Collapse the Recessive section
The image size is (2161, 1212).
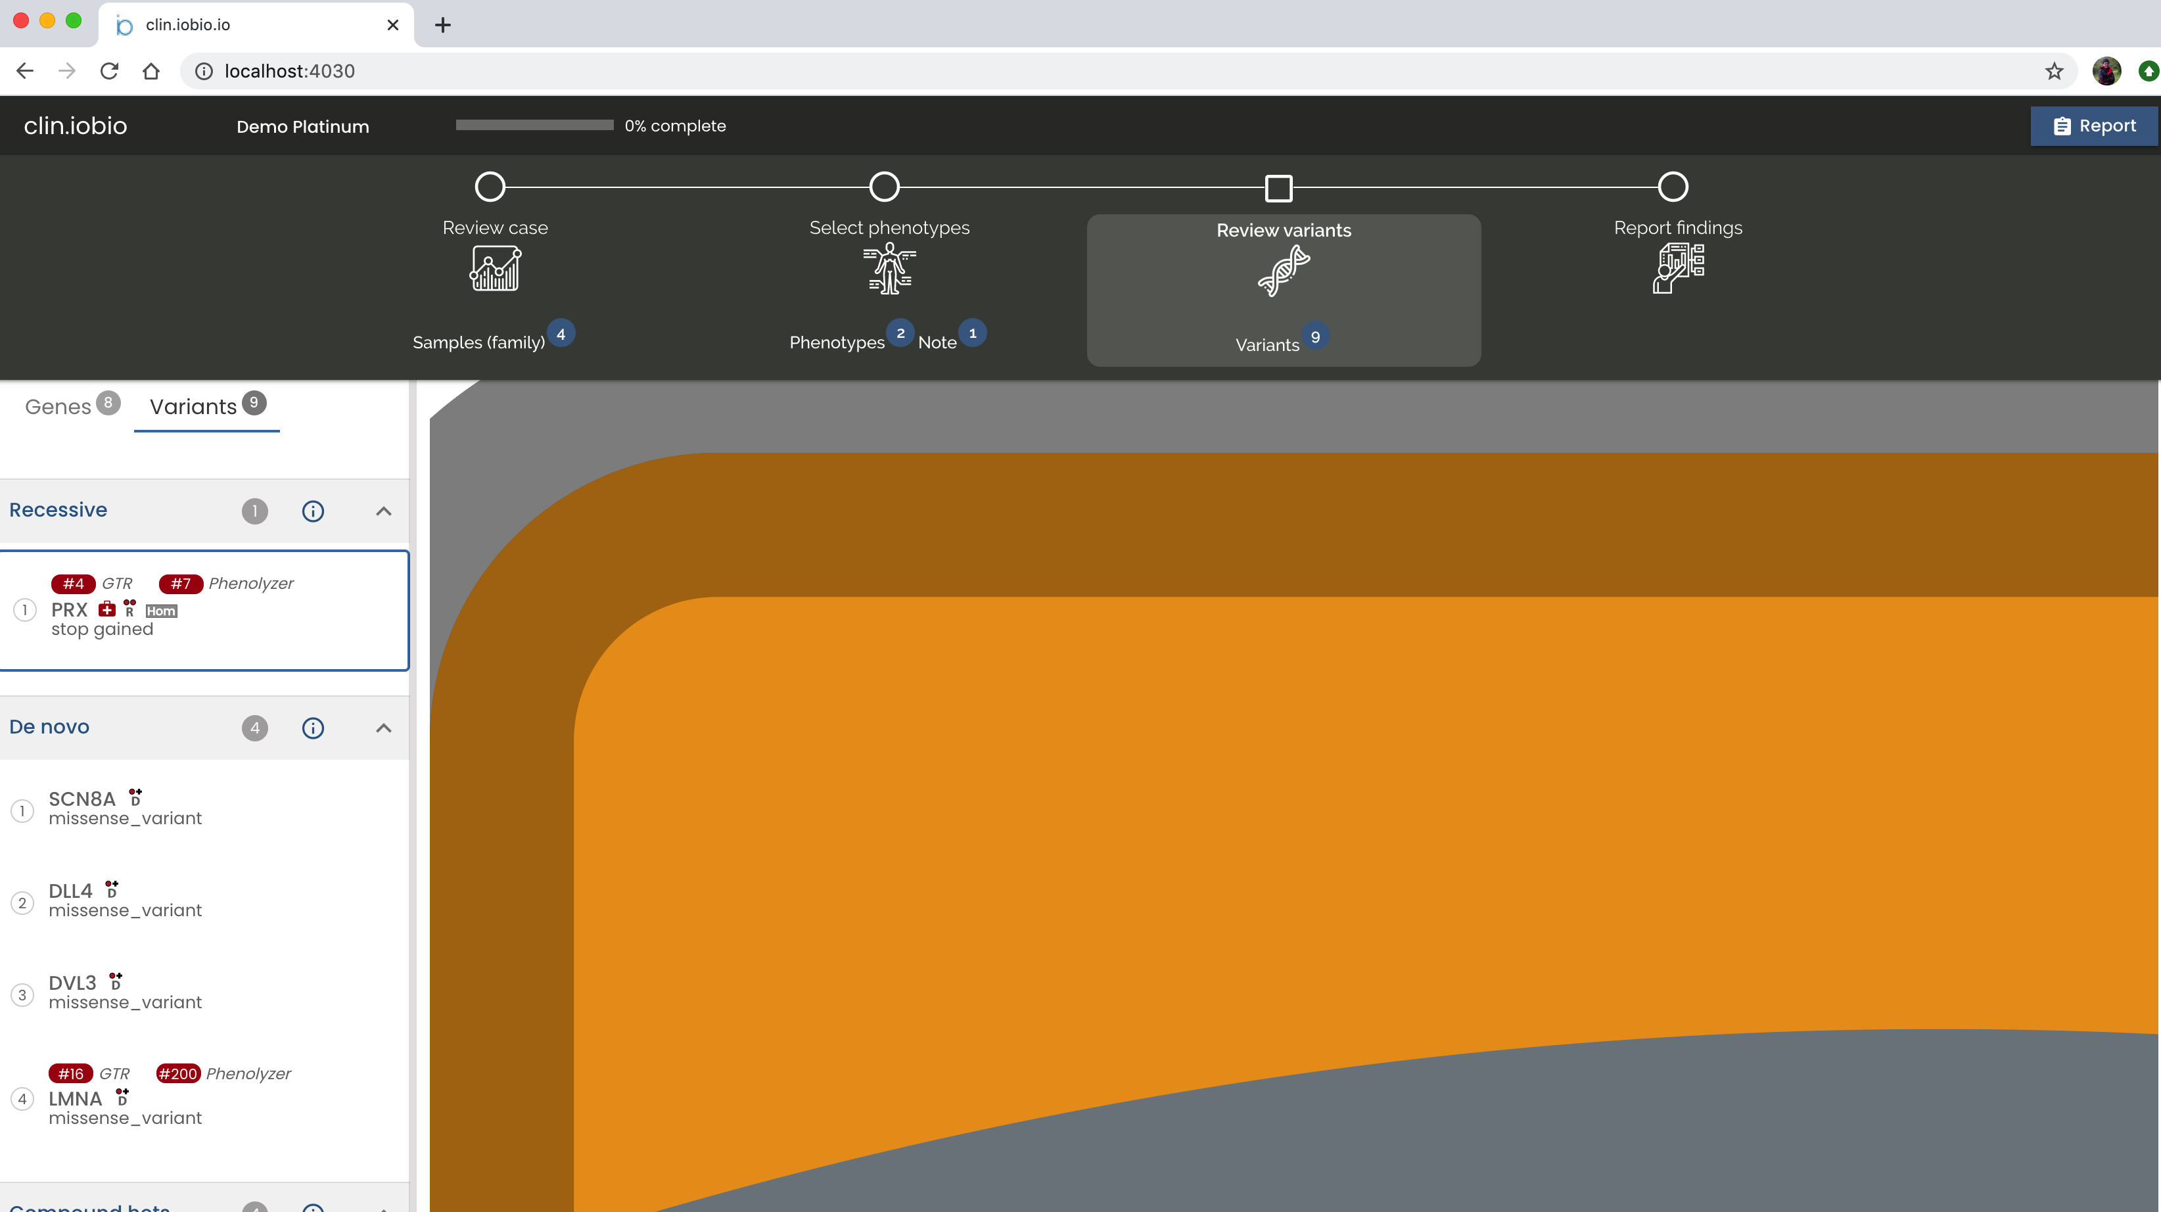point(383,511)
